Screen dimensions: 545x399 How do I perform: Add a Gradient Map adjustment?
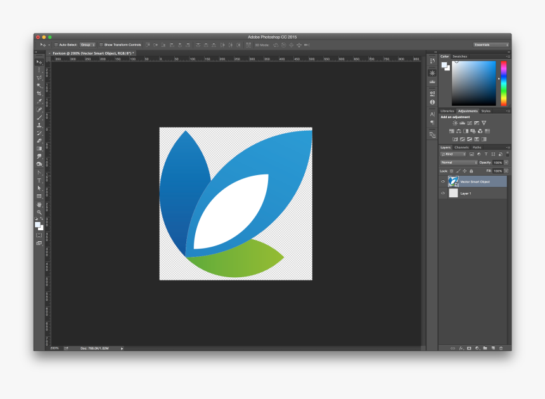point(484,139)
